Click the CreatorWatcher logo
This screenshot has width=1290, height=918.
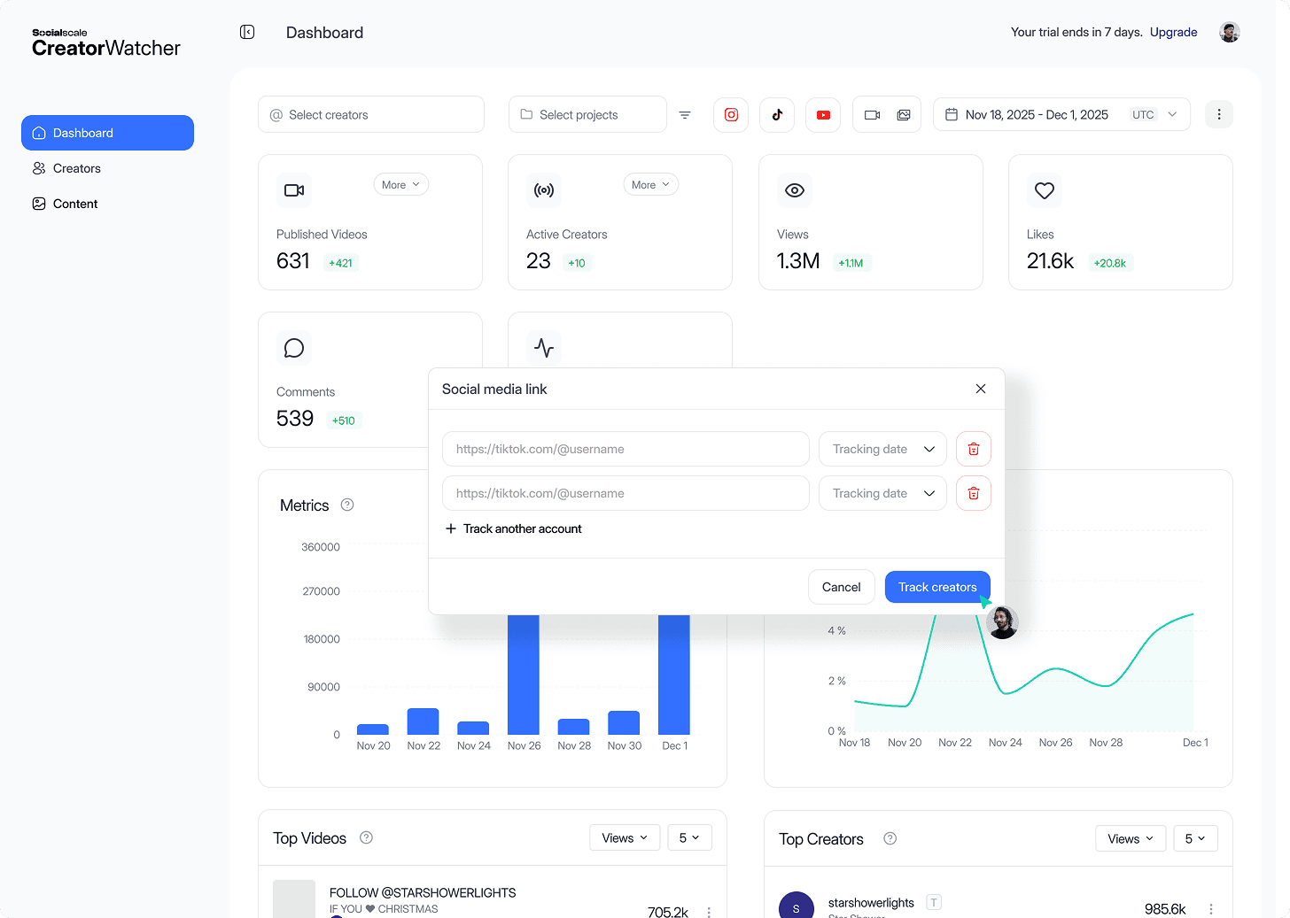coord(105,42)
